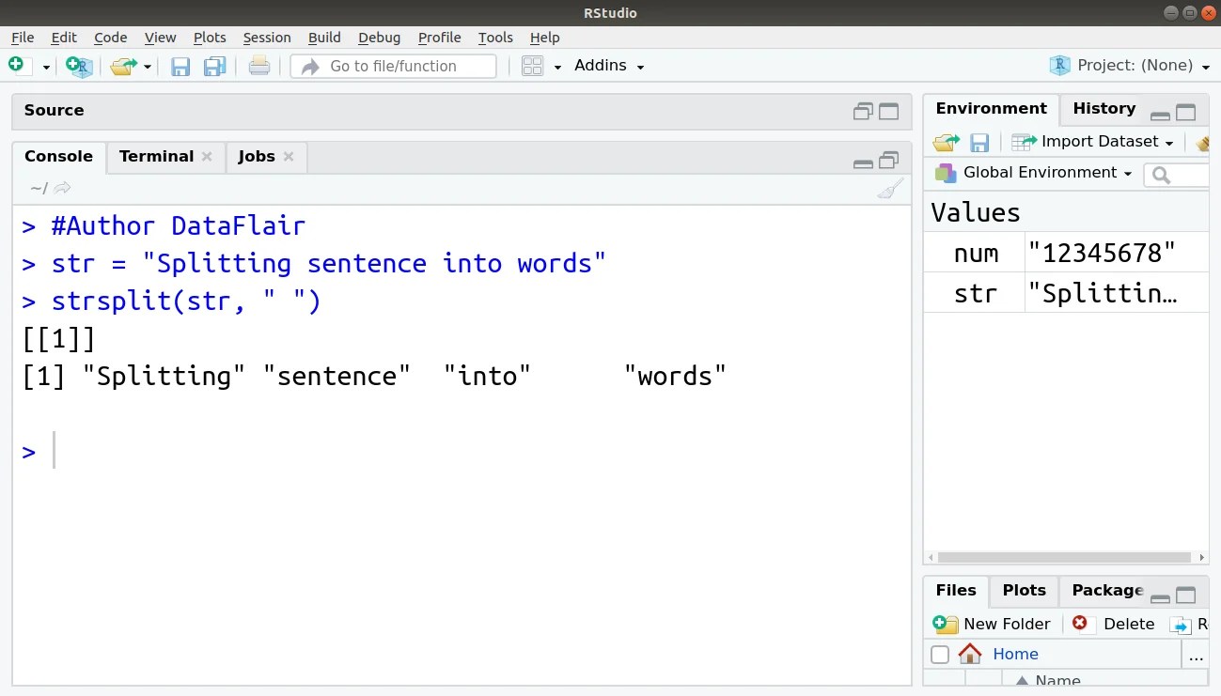The height and width of the screenshot is (696, 1221).
Task: Save workspace using the Environment save icon
Action: 979,142
